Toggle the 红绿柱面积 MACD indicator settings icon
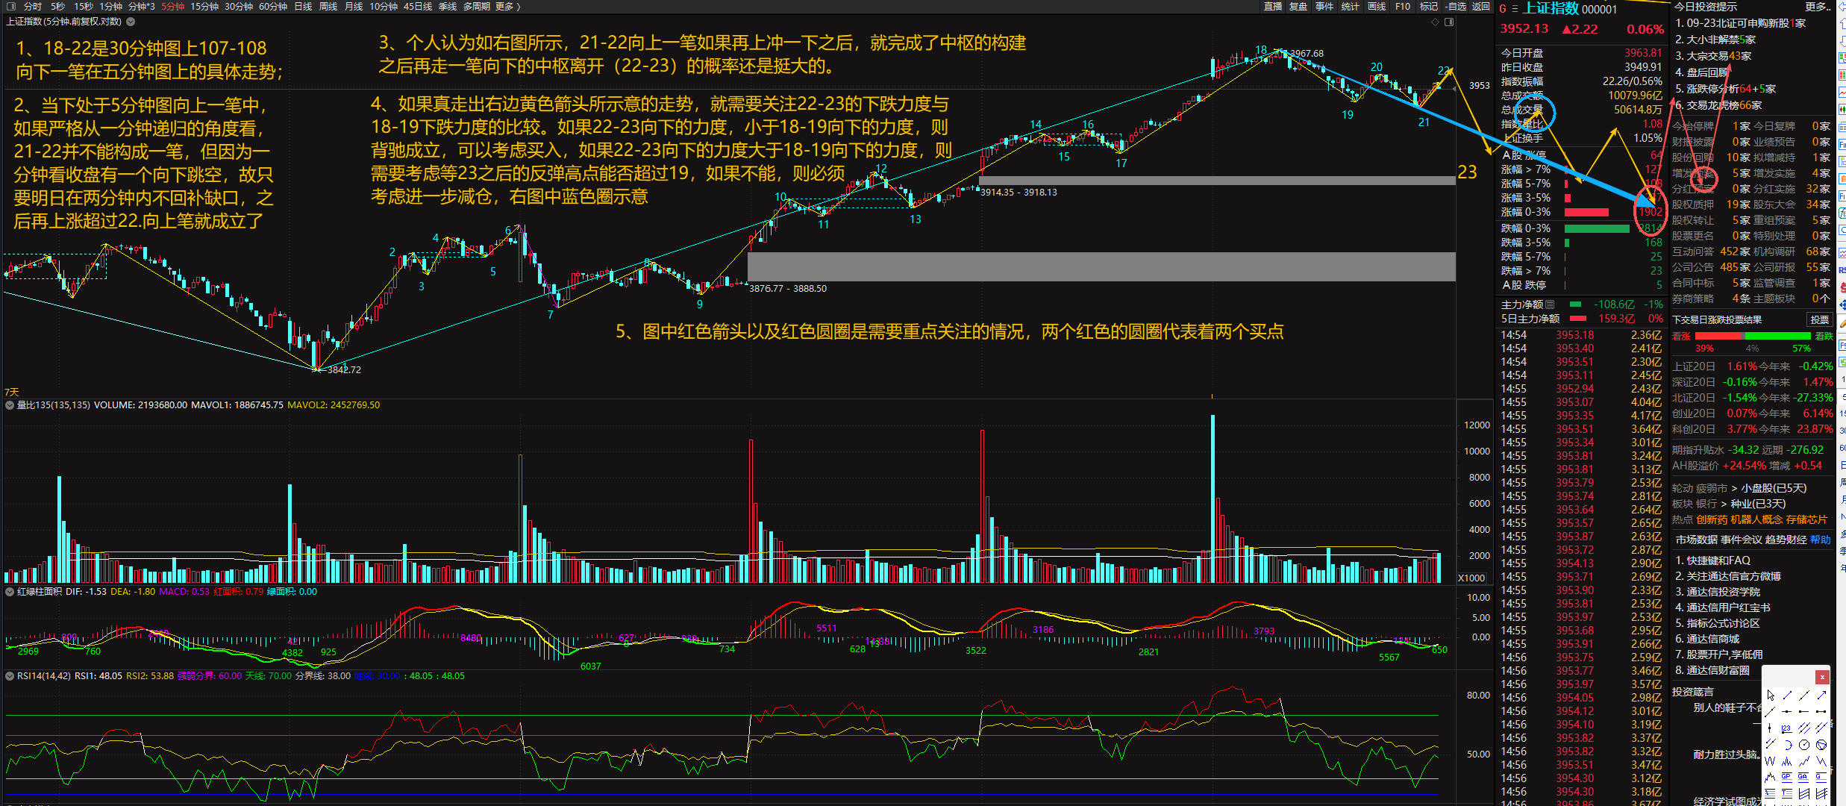Screen dimensions: 1846x806 pyautogui.click(x=10, y=592)
